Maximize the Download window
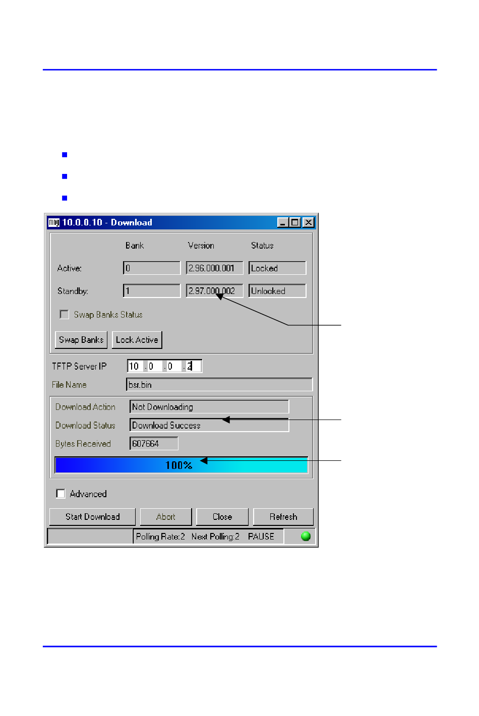 [x=295, y=222]
